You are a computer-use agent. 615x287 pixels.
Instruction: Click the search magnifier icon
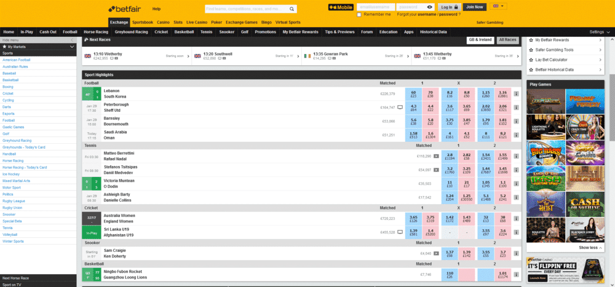point(292,9)
